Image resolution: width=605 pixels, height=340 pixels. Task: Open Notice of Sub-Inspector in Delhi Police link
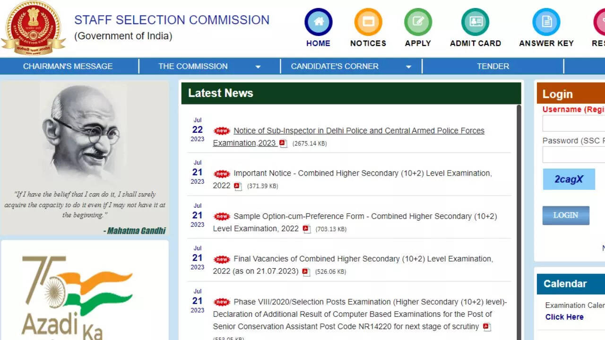[358, 131]
